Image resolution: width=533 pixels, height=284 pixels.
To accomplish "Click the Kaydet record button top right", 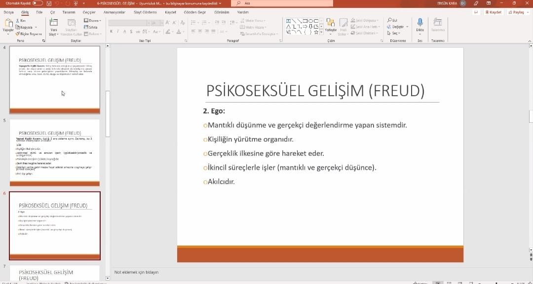I will pos(493,12).
